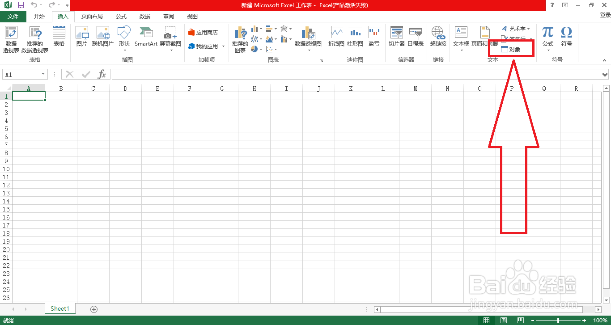This screenshot has height=325, width=611.
Task: Open Recommended Charts (推荐的图表)
Action: (x=240, y=39)
